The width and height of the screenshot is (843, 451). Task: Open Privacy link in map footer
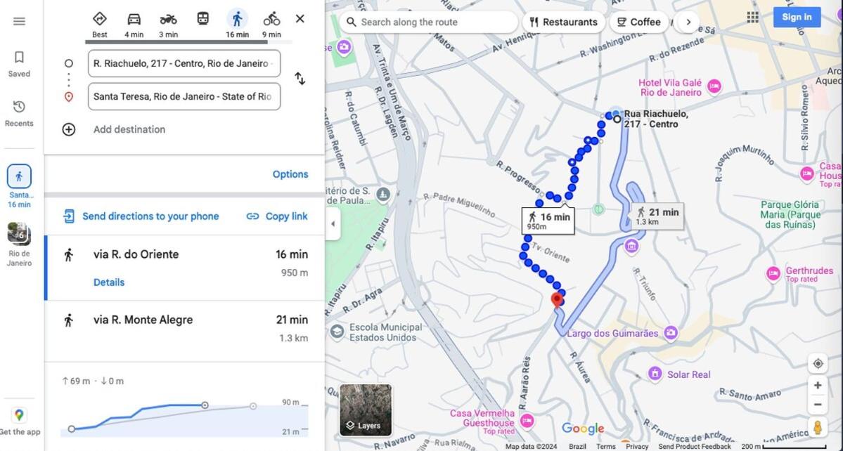click(x=637, y=447)
